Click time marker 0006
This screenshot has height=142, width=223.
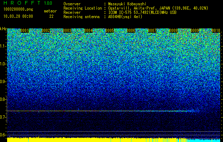click(131, 31)
